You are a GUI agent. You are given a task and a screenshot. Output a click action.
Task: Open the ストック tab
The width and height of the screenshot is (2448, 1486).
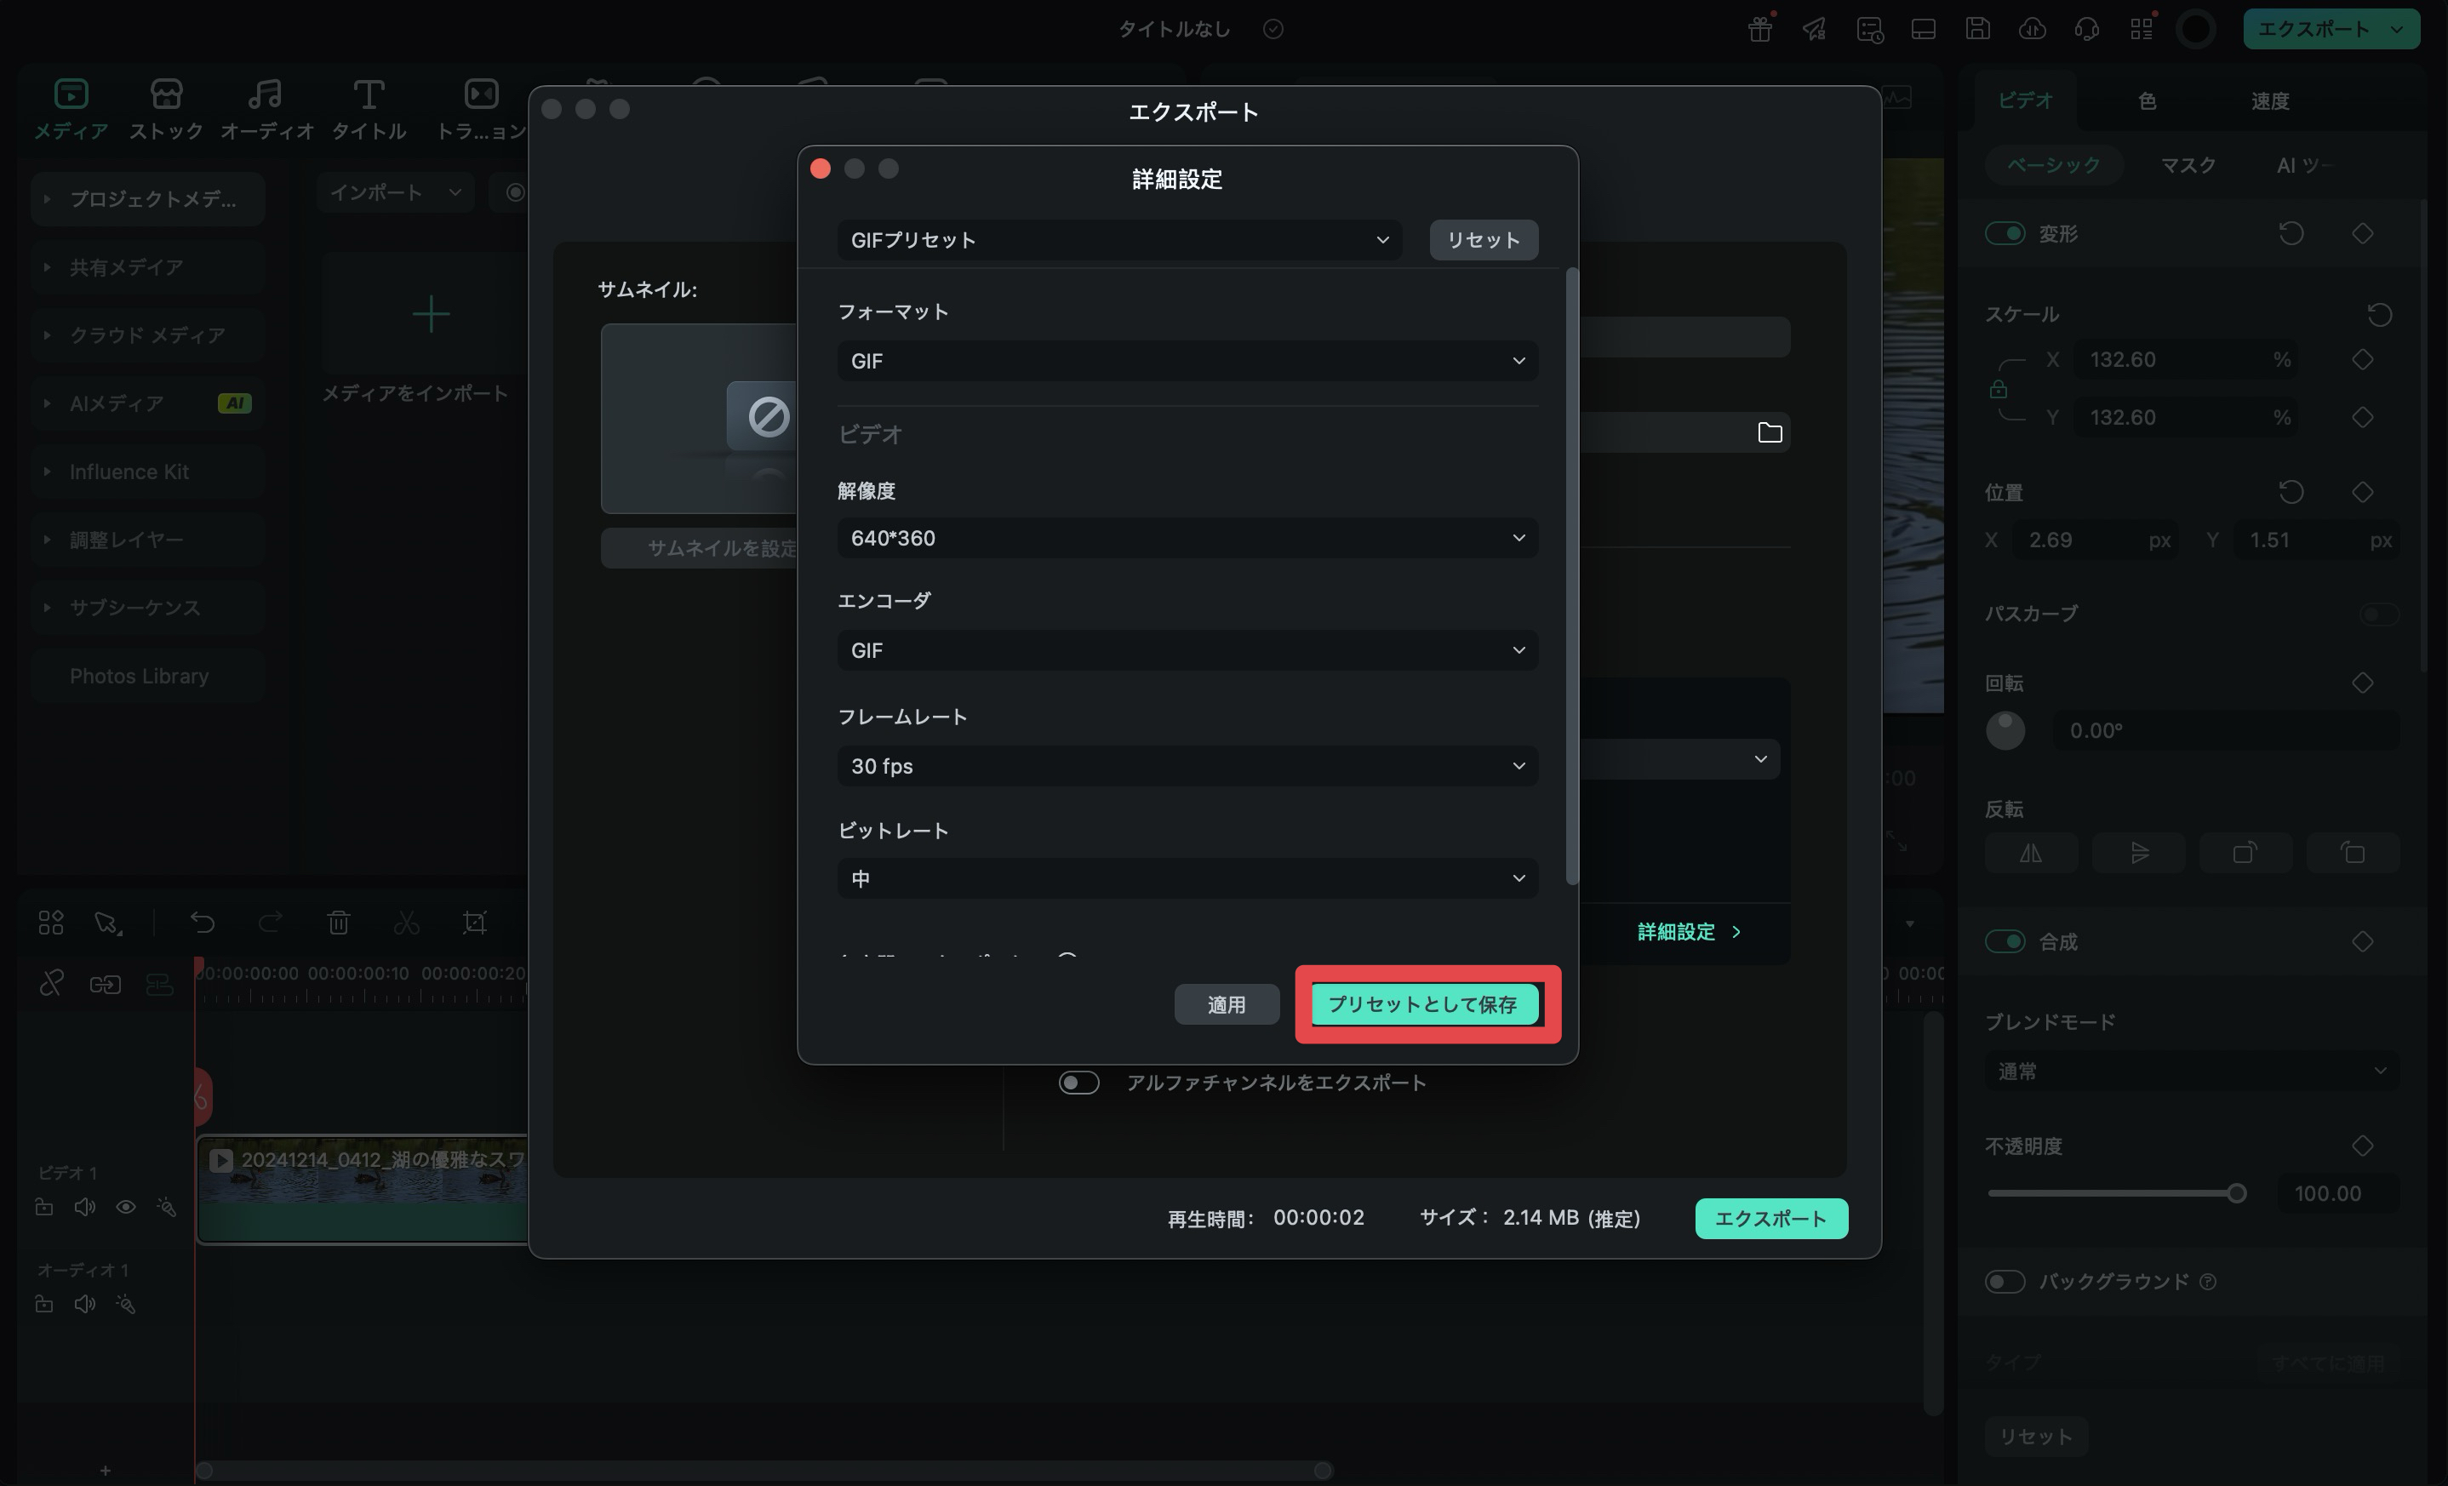(166, 108)
